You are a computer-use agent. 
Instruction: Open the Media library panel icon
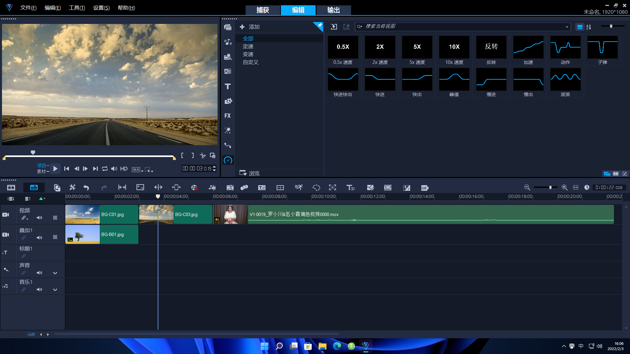point(228,27)
